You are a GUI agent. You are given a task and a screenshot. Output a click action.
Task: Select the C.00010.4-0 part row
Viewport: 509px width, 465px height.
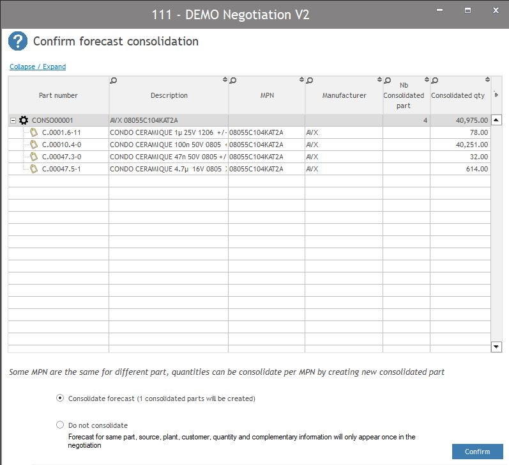[61, 145]
